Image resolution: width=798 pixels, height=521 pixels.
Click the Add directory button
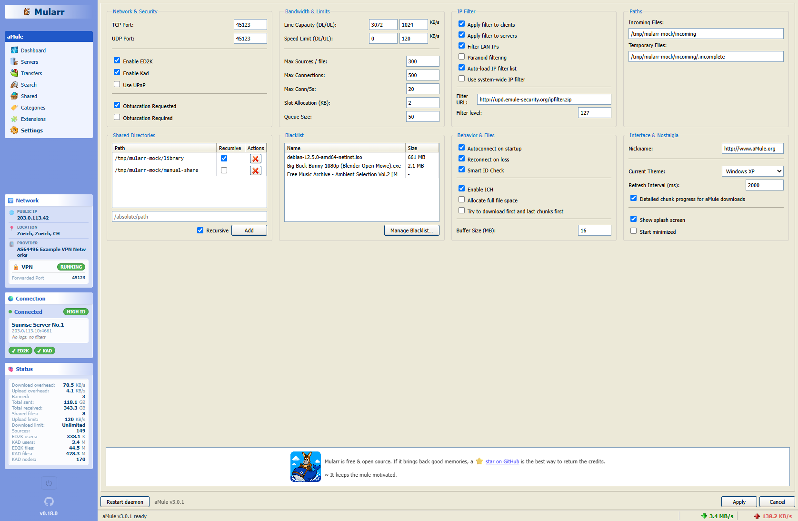point(249,230)
